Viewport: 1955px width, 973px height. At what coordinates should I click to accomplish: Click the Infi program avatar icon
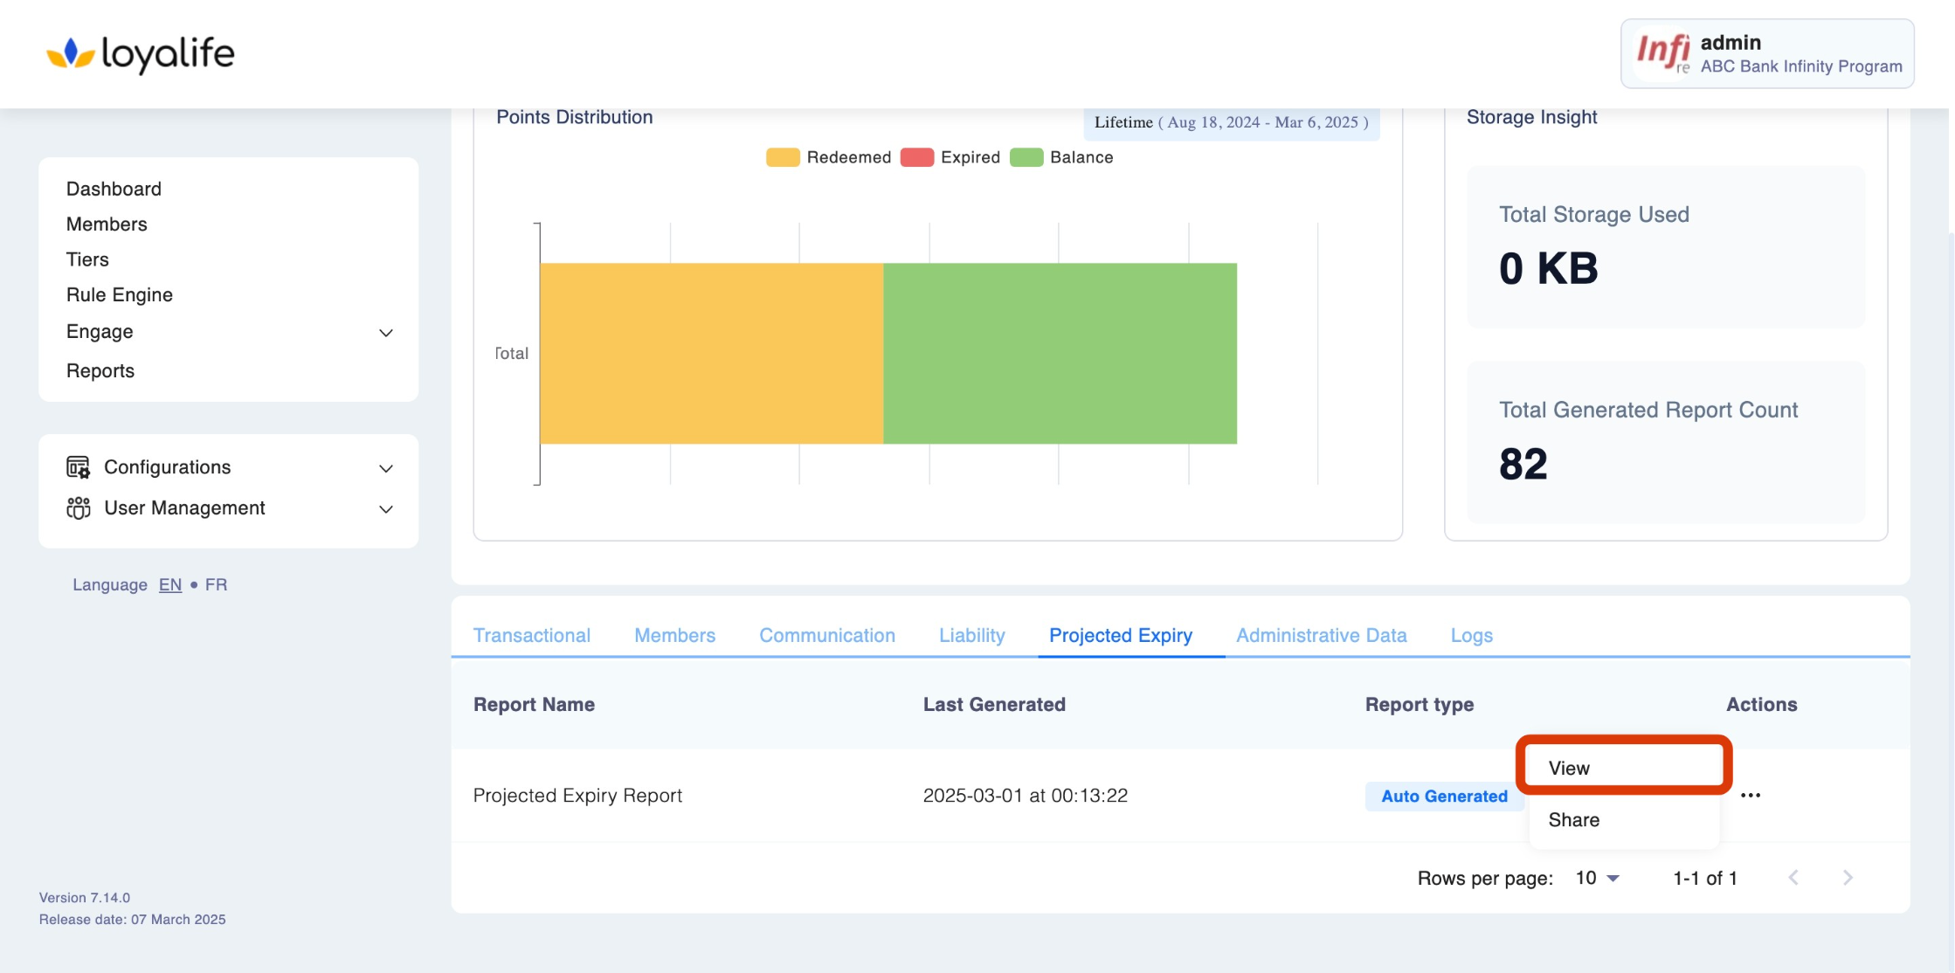[1662, 54]
